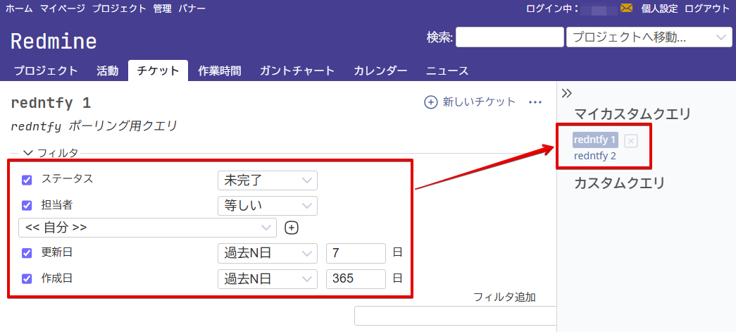736x332 pixels.
Task: Go to マイページ in top menu
Action: coord(63,8)
